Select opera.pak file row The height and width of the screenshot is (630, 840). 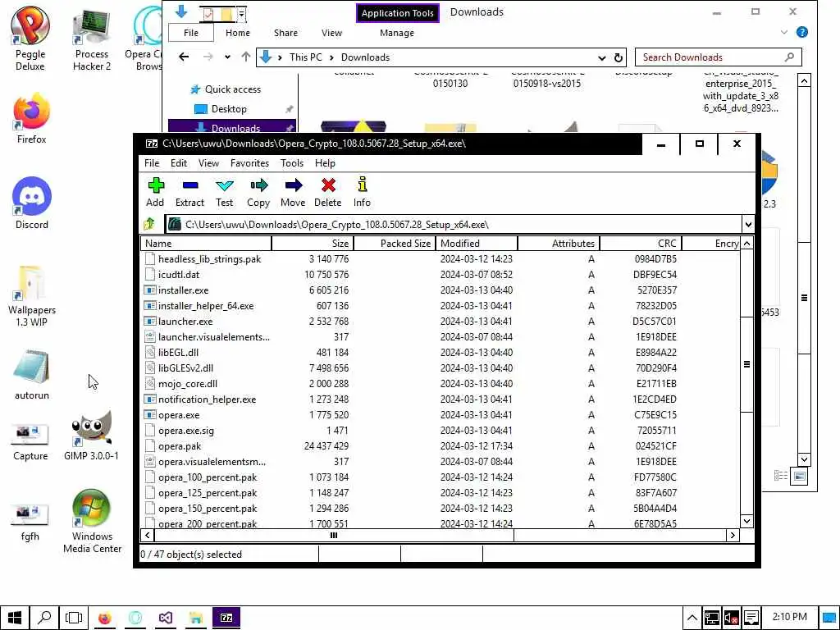[440, 445]
